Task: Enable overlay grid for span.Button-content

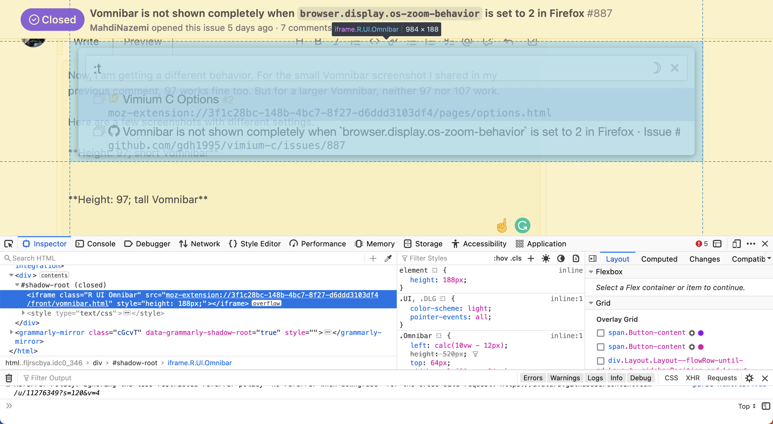Action: pyautogui.click(x=600, y=333)
